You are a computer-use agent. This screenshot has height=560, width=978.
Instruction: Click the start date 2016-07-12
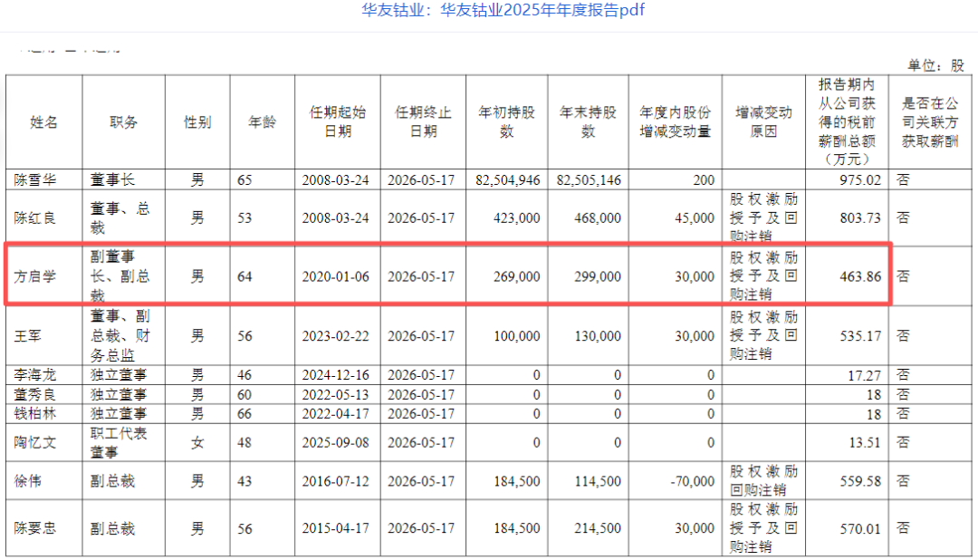pos(336,481)
